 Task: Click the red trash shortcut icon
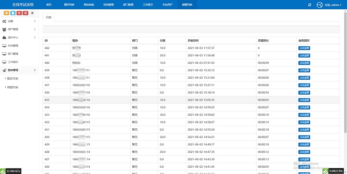pos(19,13)
